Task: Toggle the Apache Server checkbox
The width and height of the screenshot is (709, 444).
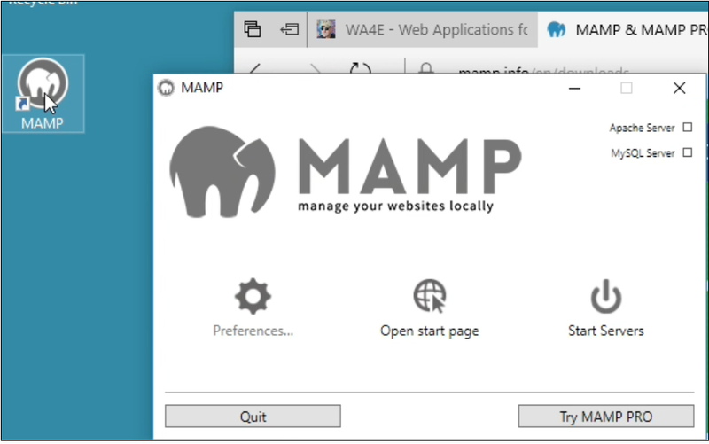Action: click(x=688, y=128)
